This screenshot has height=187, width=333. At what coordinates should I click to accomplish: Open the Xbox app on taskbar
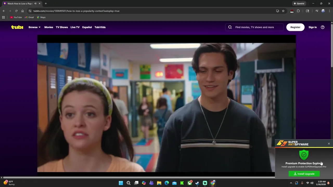click(190, 183)
